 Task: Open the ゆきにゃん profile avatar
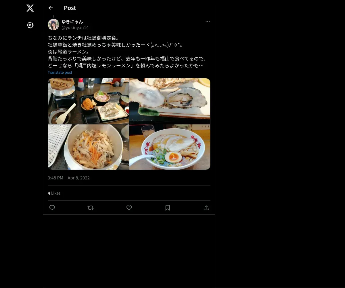[53, 24]
